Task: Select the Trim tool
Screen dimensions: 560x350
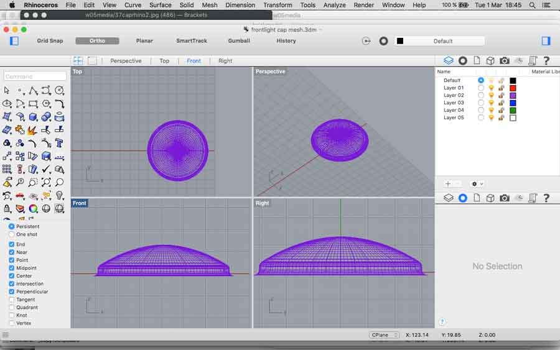Action: click(47, 130)
